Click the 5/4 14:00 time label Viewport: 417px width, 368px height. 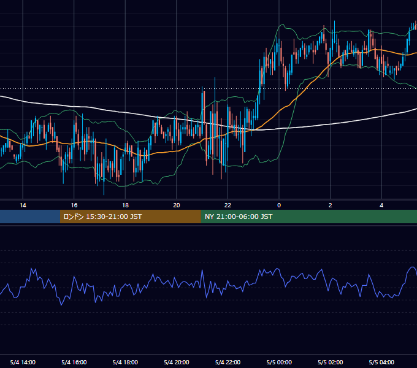23,362
